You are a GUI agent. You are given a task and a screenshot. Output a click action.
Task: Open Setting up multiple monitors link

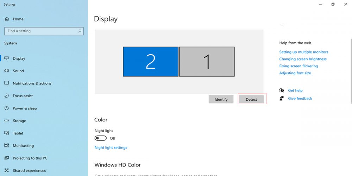pyautogui.click(x=303, y=52)
